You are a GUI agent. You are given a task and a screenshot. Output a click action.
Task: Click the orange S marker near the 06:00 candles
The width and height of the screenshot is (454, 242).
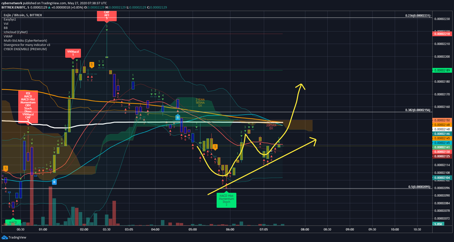(215, 147)
